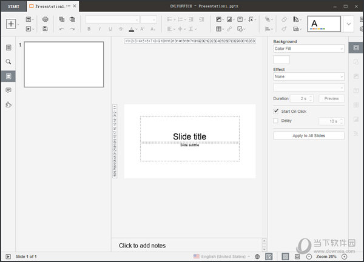Click the Insert Text Box icon
The height and width of the screenshot is (262, 364).
pos(240,19)
